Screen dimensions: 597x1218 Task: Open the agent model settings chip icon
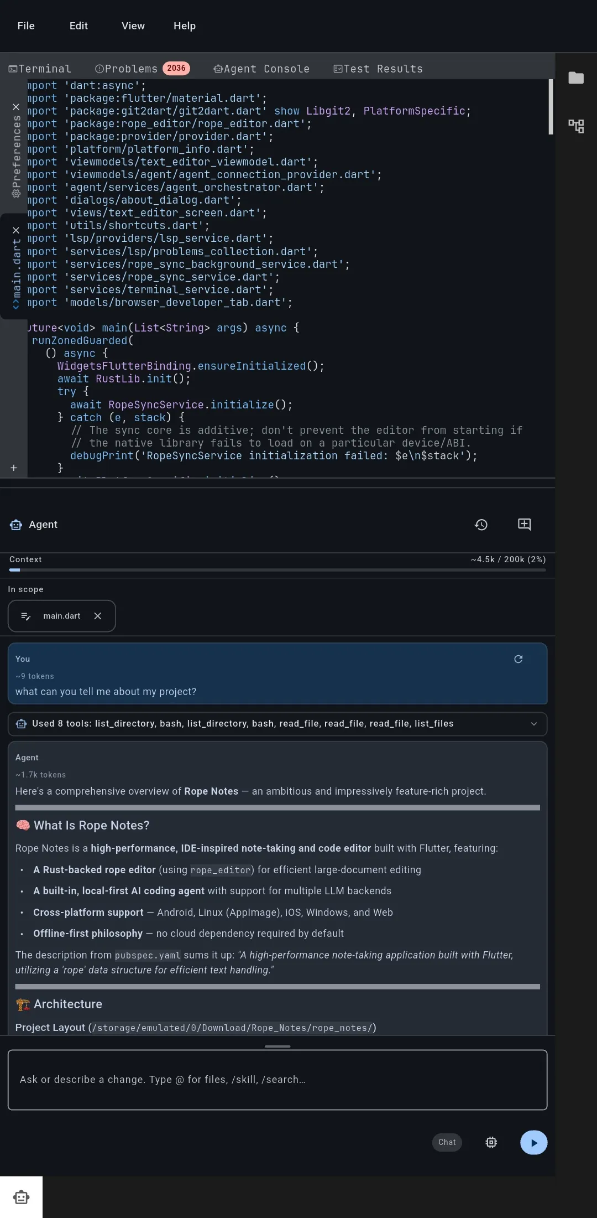click(491, 1142)
